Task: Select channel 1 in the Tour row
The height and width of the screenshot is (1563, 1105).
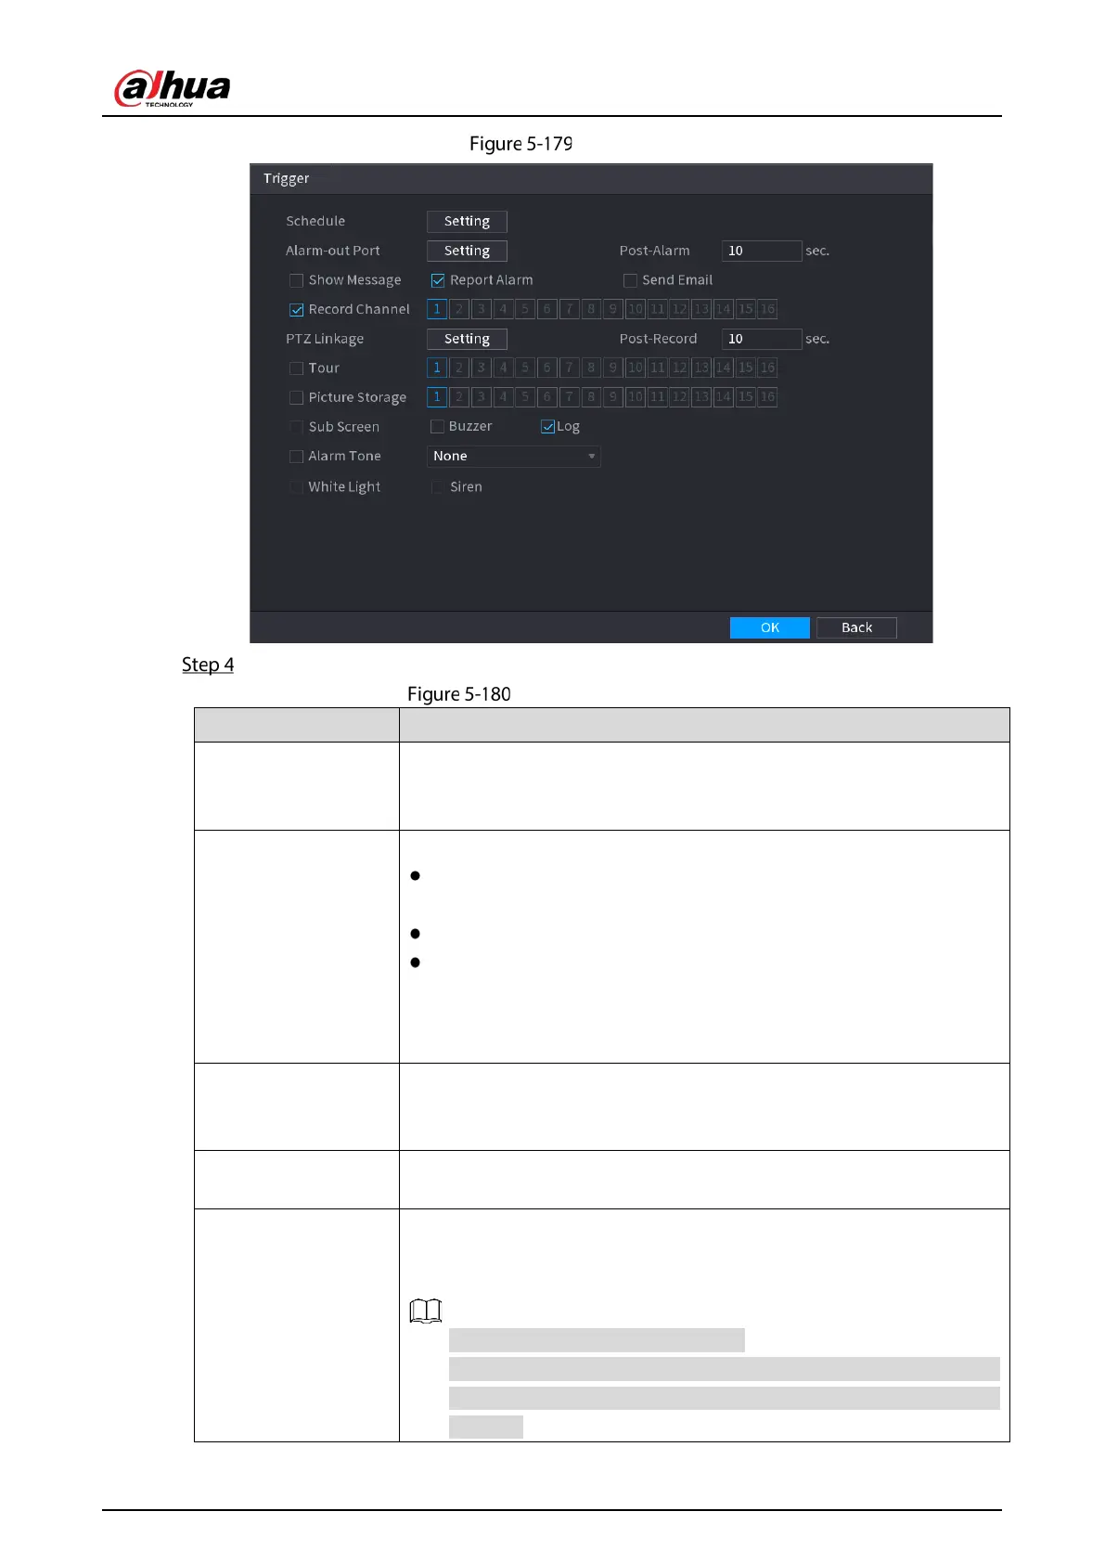Action: coord(437,368)
